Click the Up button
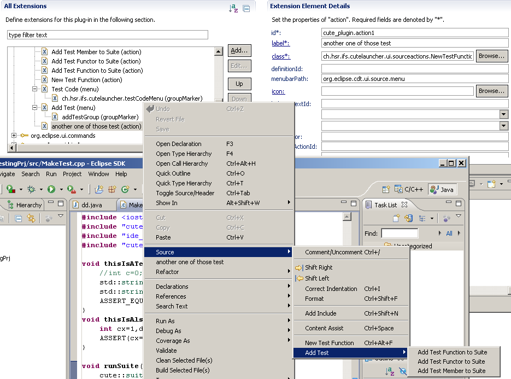The image size is (511, 379). tap(239, 84)
